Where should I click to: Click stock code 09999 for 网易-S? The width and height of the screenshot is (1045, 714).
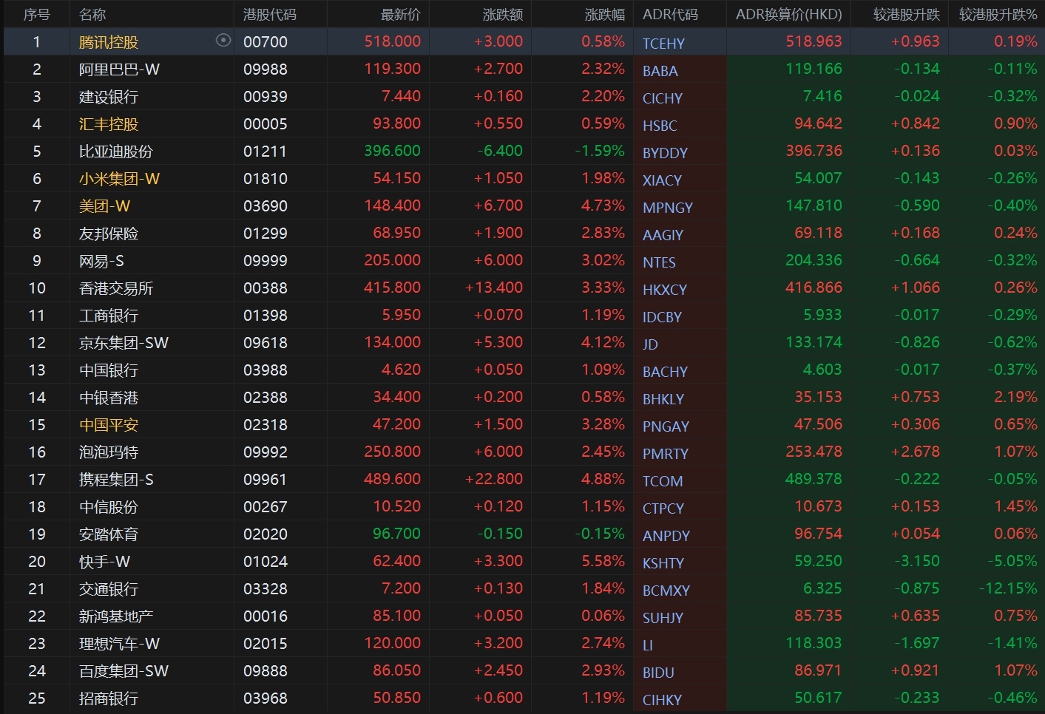pyautogui.click(x=265, y=261)
